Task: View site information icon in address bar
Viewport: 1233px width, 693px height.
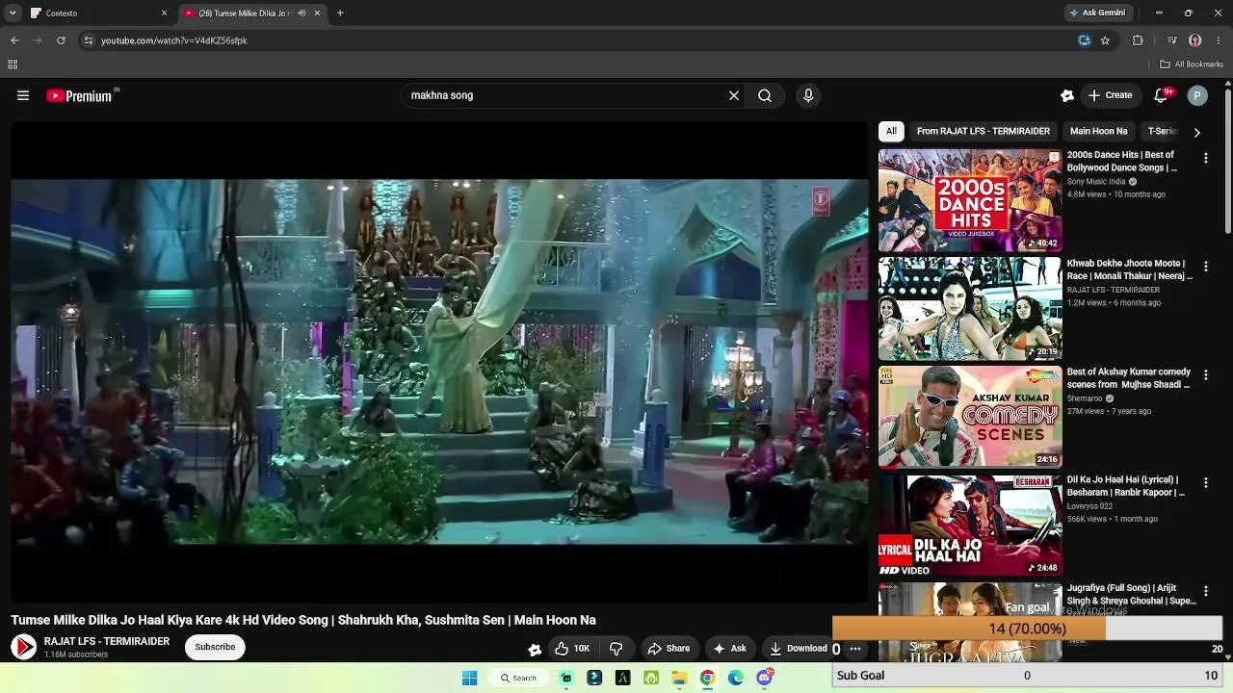Action: tap(88, 40)
